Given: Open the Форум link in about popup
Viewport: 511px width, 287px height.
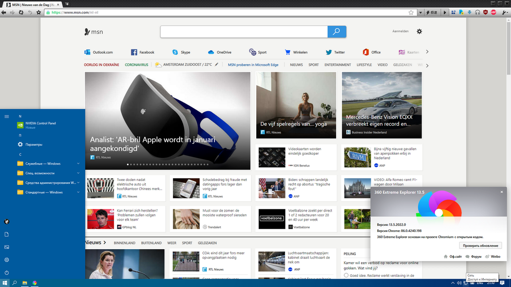Looking at the screenshot, I should [473, 257].
